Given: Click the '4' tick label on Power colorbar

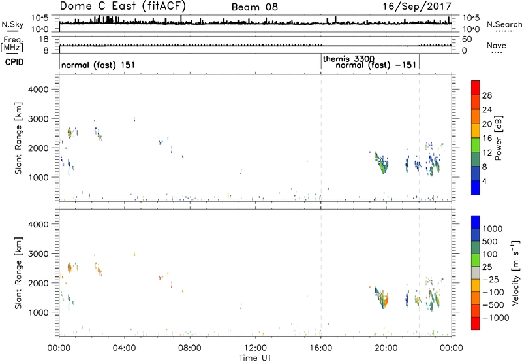Looking at the screenshot, I should [484, 181].
